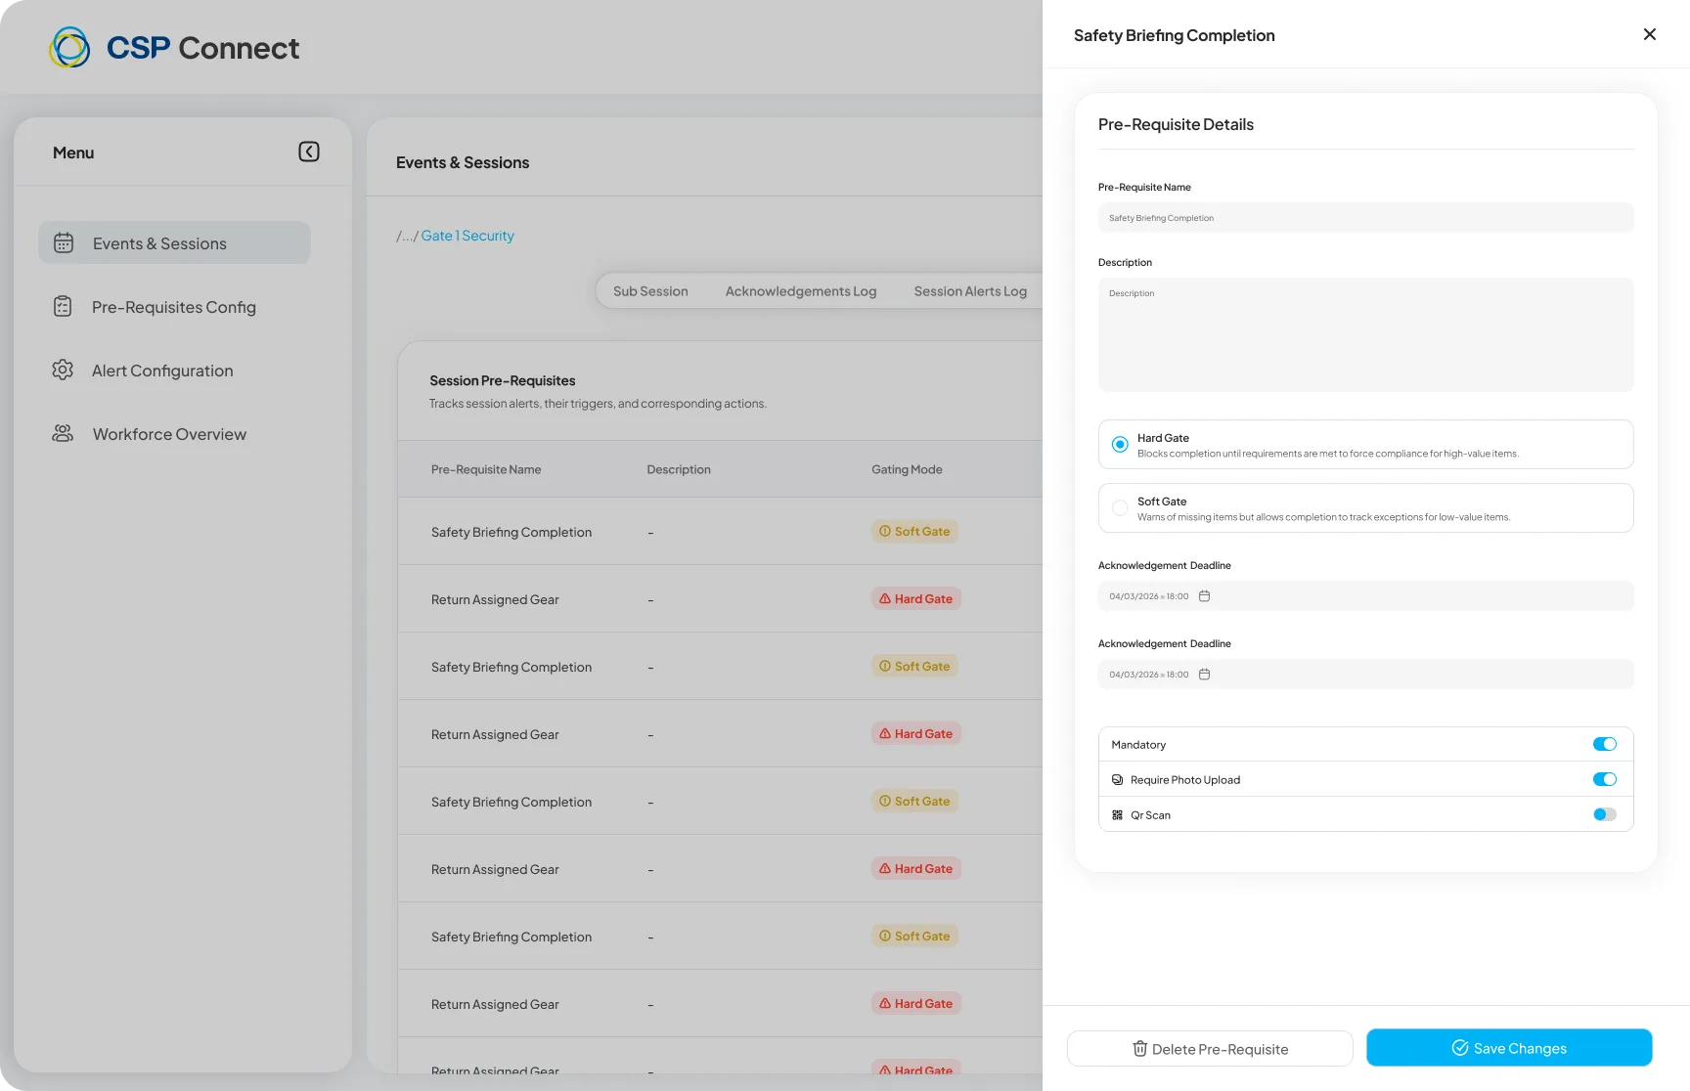Click the Require Photo Upload icon

pyautogui.click(x=1117, y=779)
